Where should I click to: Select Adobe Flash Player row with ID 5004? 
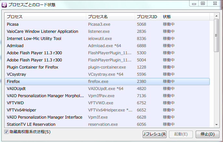(107, 60)
